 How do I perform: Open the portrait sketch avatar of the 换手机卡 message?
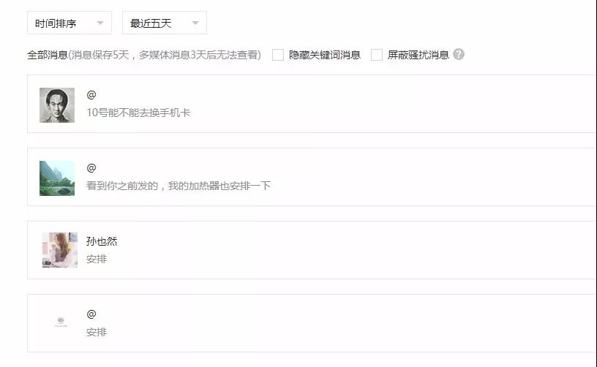[x=57, y=105]
